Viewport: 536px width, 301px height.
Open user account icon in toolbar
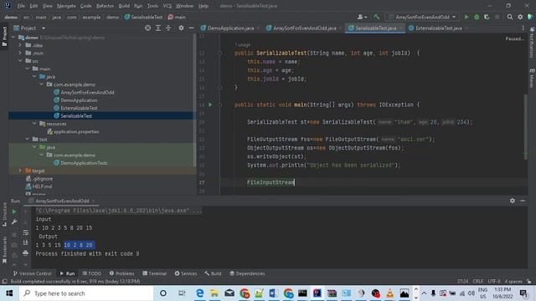pos(362,17)
